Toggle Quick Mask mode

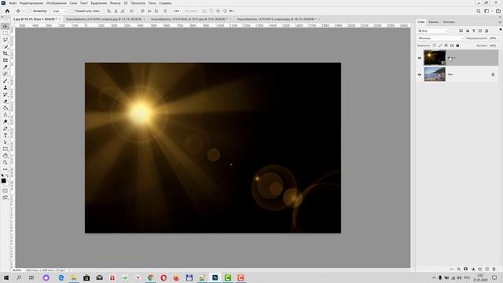[6, 190]
